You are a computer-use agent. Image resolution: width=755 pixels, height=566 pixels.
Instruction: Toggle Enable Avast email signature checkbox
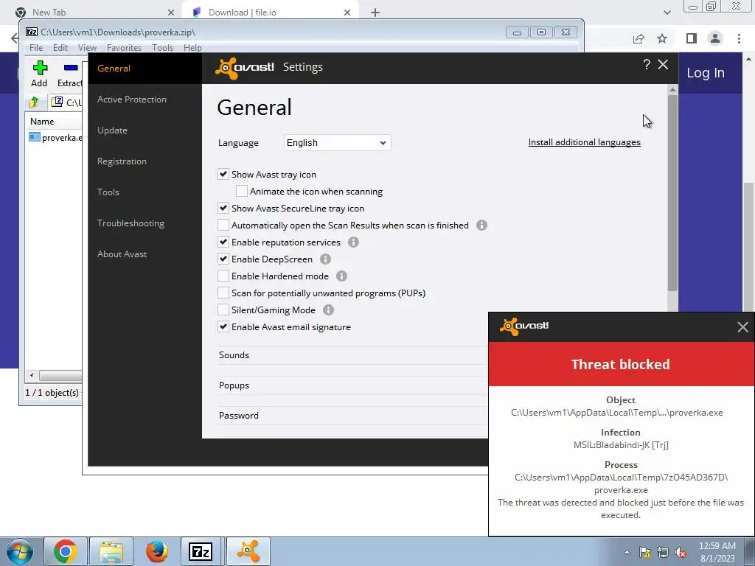(x=223, y=326)
